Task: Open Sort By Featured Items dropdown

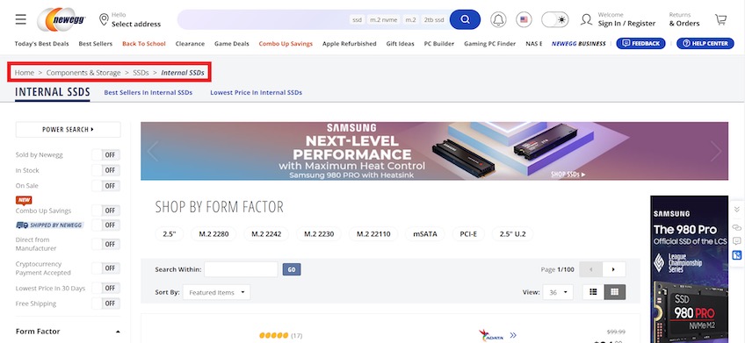Action: (217, 292)
